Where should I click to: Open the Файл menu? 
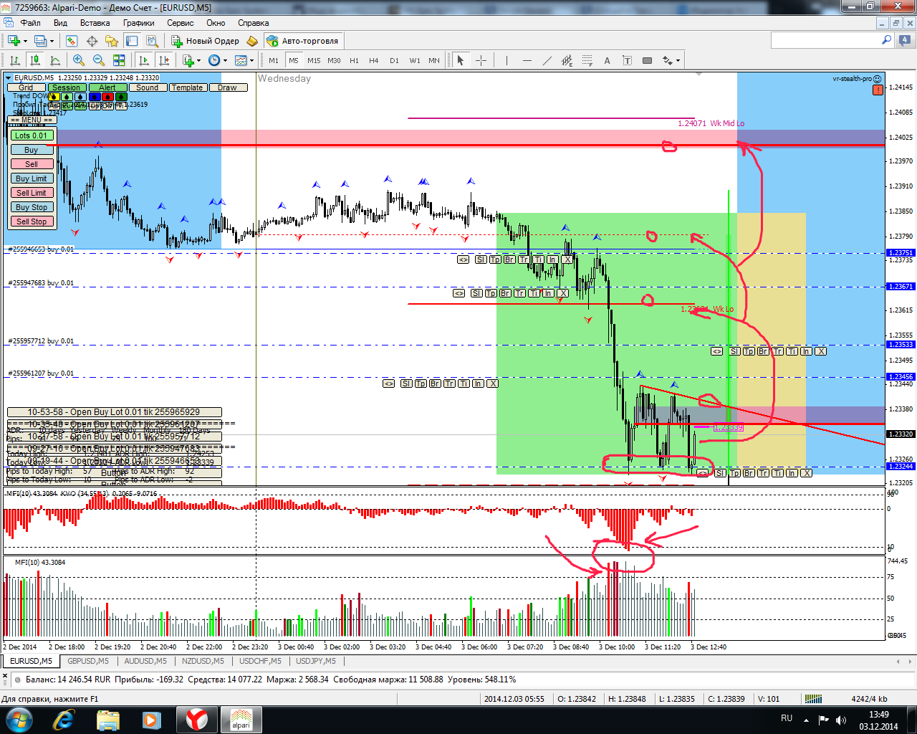(30, 23)
